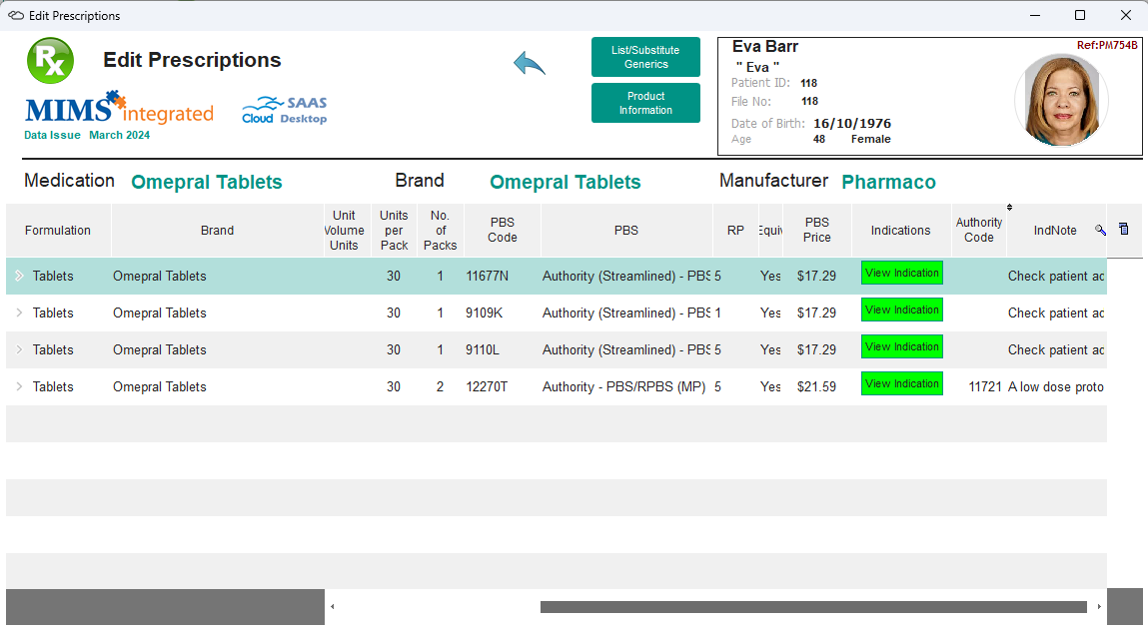The width and height of the screenshot is (1148, 631).
Task: Click the No. of Packs value 2
Action: coord(440,386)
